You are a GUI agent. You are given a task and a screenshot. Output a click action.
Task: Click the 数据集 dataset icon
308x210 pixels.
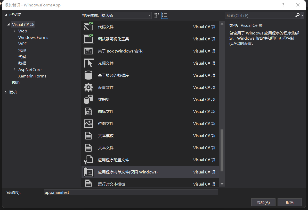click(88, 99)
